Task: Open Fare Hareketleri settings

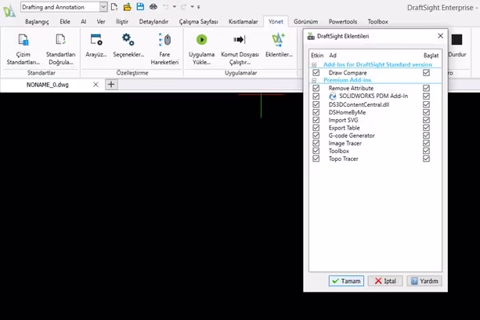Action: pyautogui.click(x=164, y=49)
